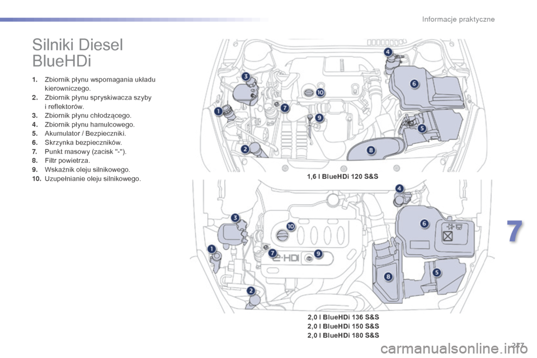The image size is (537, 358).
Task: Click the '2,0 l BlueHDi 136 S&S' caption
Action: 343,317
